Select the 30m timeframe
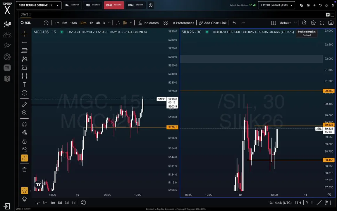This screenshot has width=337, height=211. point(83,23)
